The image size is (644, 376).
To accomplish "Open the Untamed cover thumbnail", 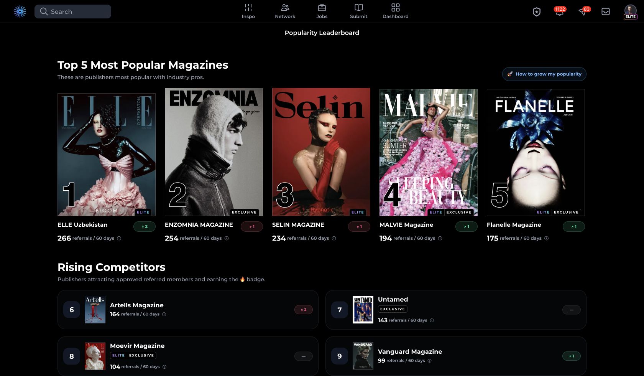I will (x=363, y=310).
